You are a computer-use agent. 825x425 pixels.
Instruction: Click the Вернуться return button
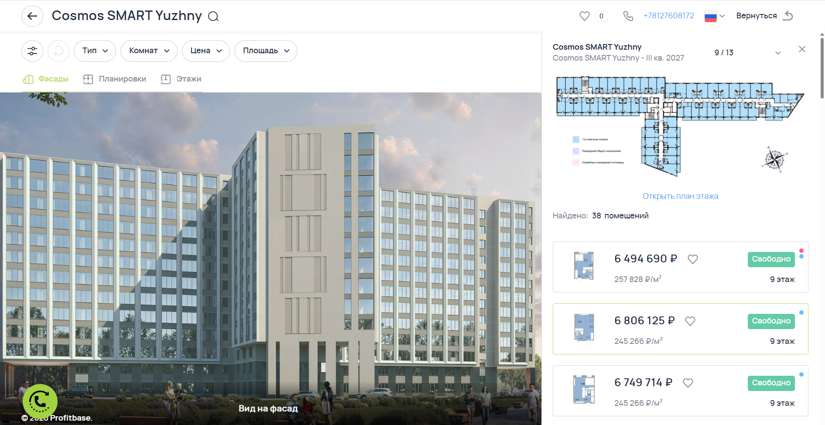764,16
